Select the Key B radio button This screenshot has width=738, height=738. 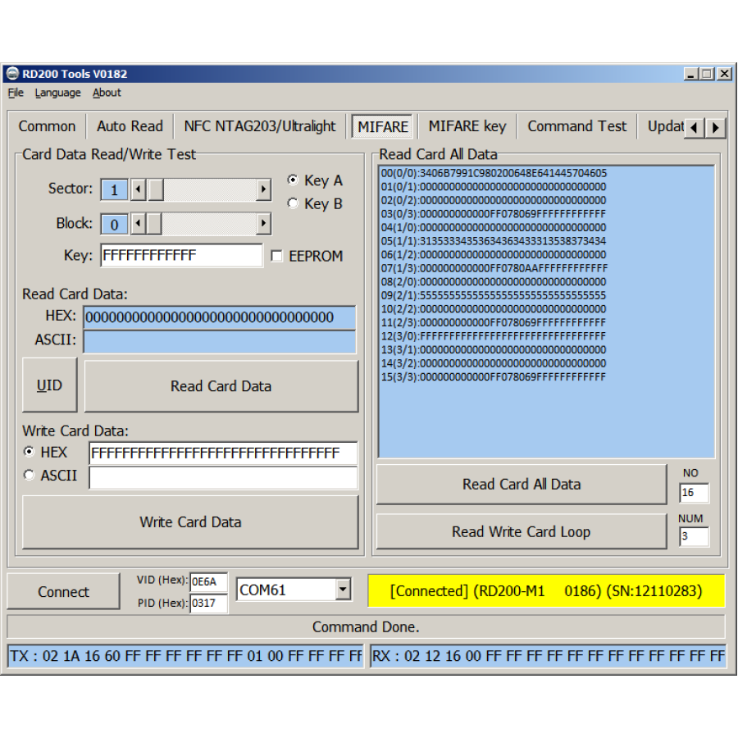[293, 203]
